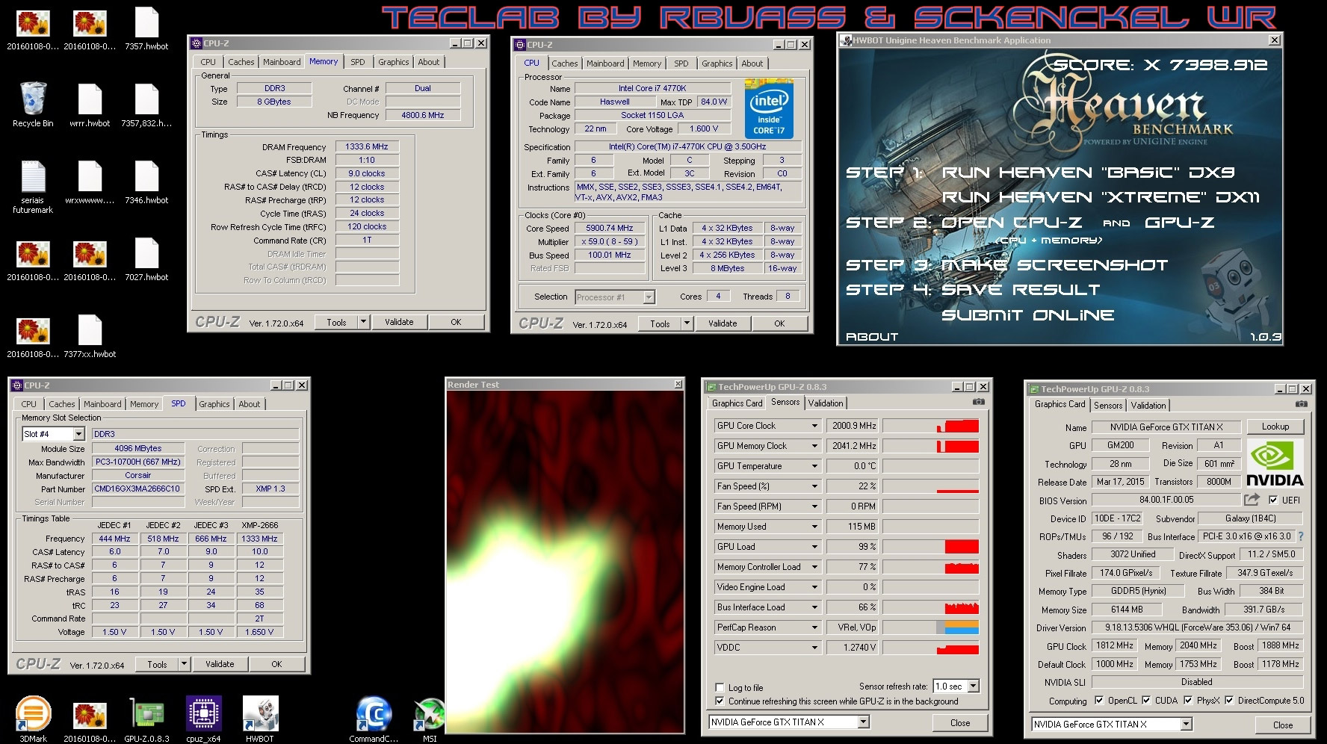Open the Recycle Bin desktop icon
The width and height of the screenshot is (1327, 744).
click(33, 100)
